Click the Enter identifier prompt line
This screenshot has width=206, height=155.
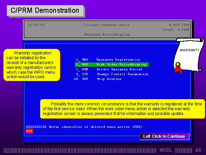tap(84, 127)
